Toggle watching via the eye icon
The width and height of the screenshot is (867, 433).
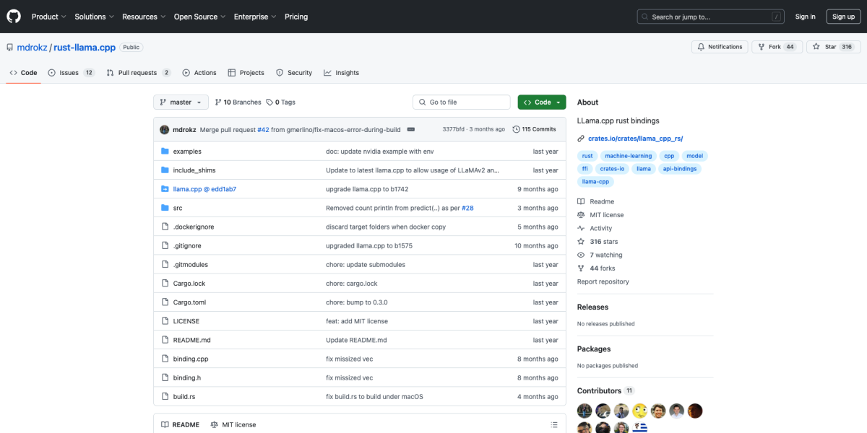tap(582, 254)
